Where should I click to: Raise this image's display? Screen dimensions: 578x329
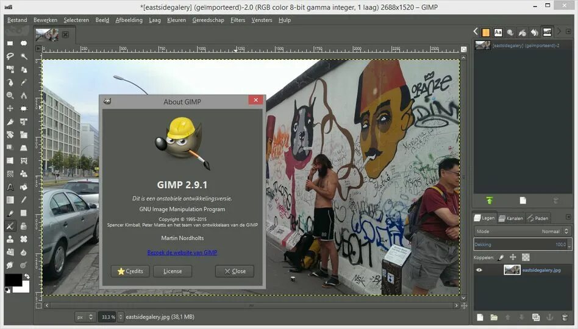[490, 200]
